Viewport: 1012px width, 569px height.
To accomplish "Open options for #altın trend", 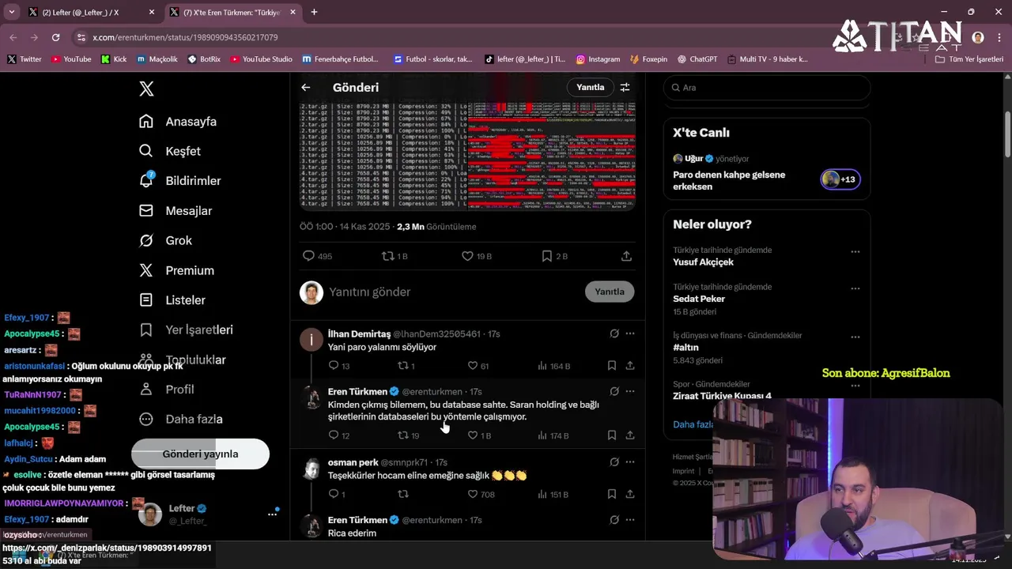I will pos(855,337).
